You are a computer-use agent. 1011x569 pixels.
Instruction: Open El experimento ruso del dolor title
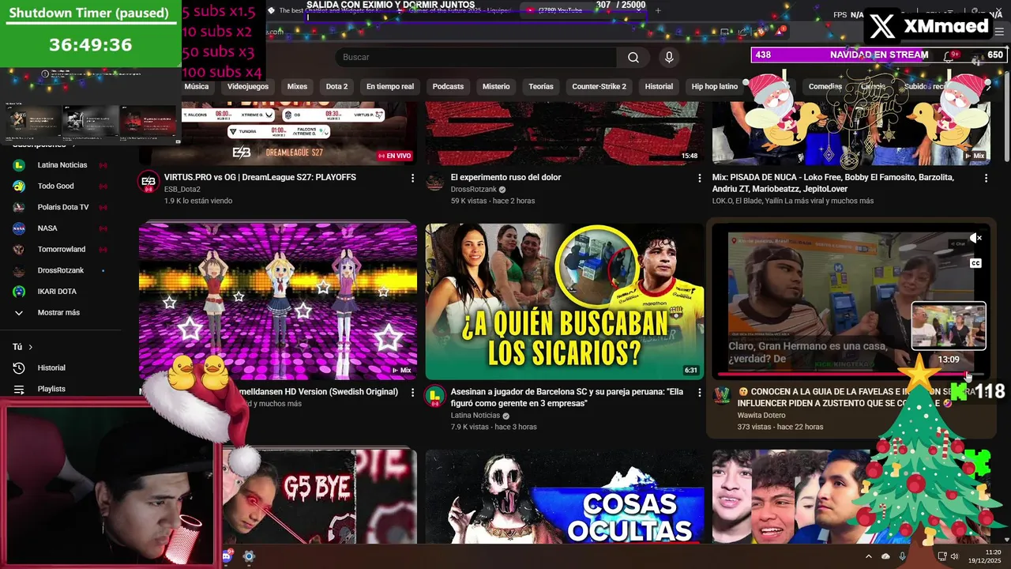click(x=505, y=177)
